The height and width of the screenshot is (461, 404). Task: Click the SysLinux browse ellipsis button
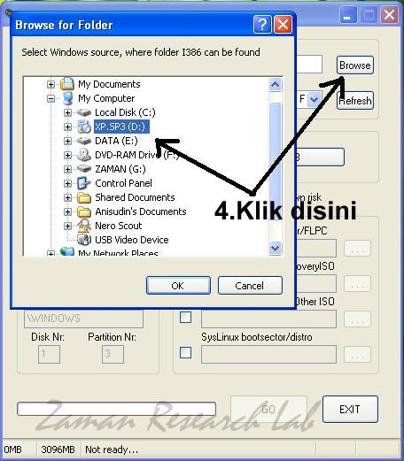[357, 354]
